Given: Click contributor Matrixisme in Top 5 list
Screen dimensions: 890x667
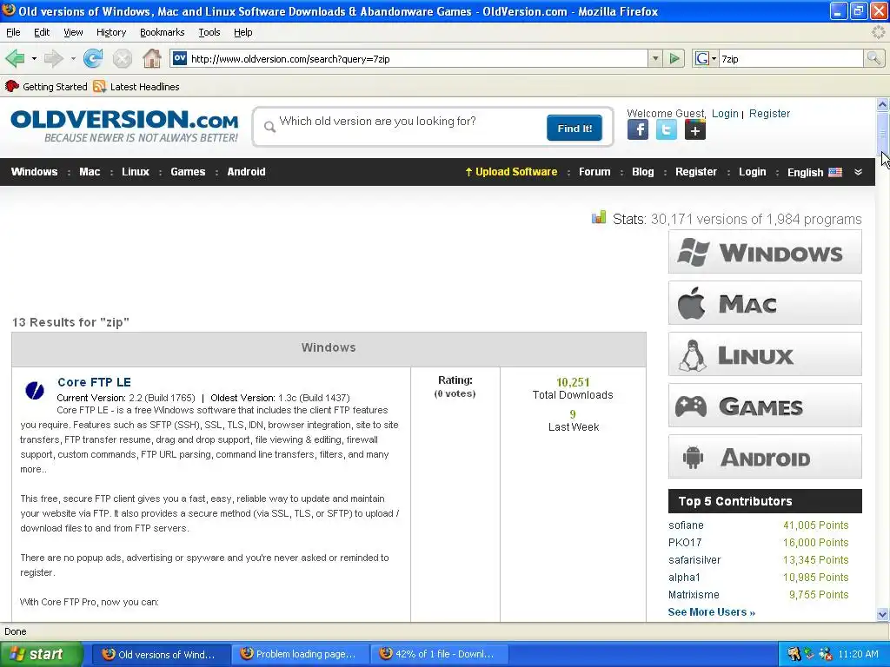Looking at the screenshot, I should point(694,594).
